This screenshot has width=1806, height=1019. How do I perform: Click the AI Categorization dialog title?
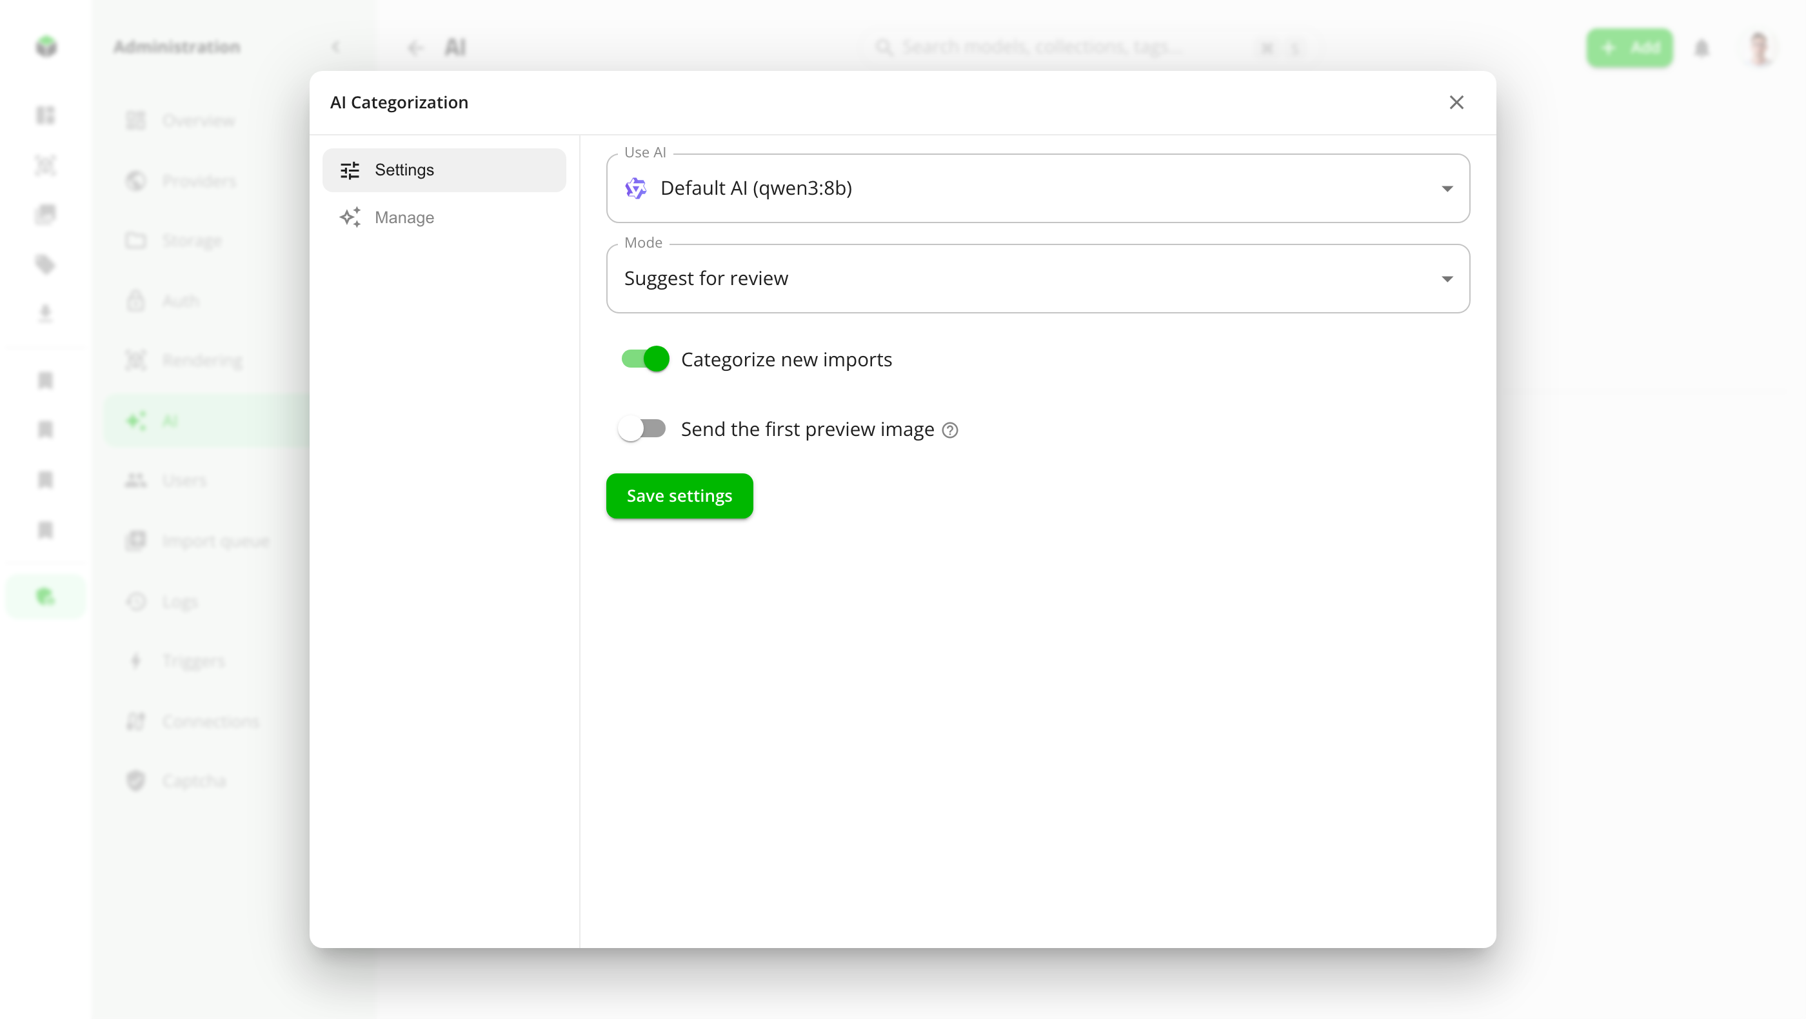pos(398,103)
